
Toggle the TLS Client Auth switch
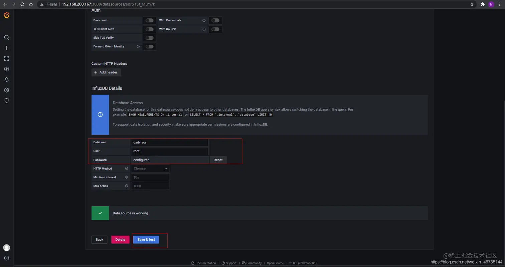(149, 29)
